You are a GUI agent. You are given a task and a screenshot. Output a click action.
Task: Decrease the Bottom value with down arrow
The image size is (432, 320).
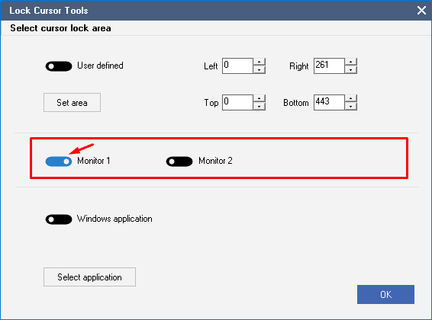tap(351, 107)
